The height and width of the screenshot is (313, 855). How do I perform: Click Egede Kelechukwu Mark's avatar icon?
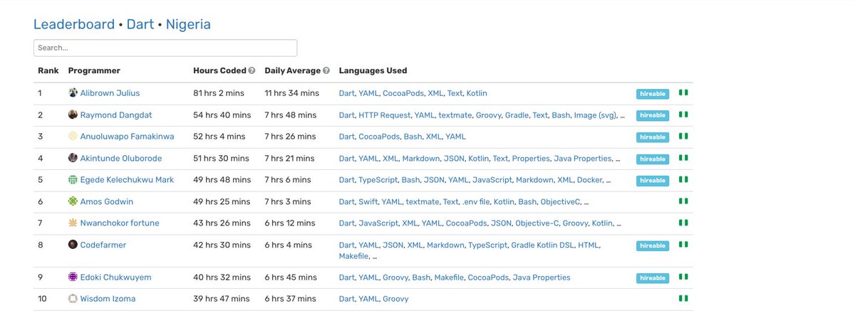click(73, 180)
